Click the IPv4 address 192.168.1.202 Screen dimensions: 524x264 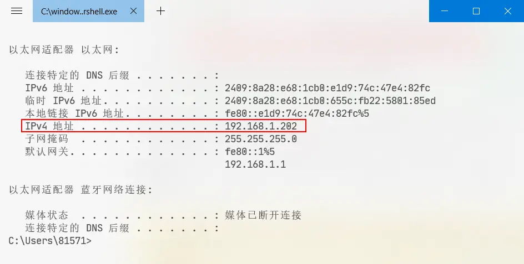[261, 126]
